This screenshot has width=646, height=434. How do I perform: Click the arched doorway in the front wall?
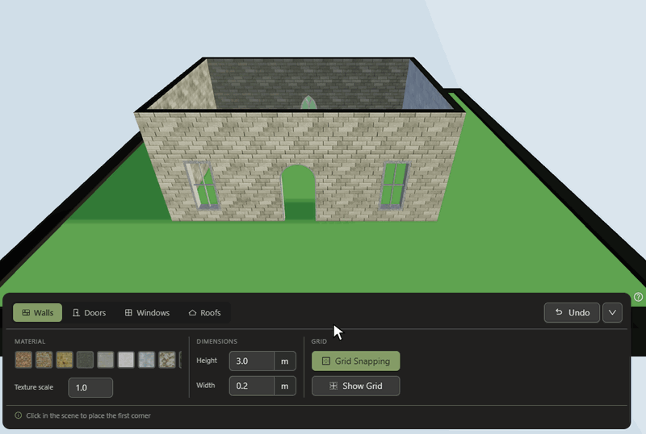click(x=298, y=193)
